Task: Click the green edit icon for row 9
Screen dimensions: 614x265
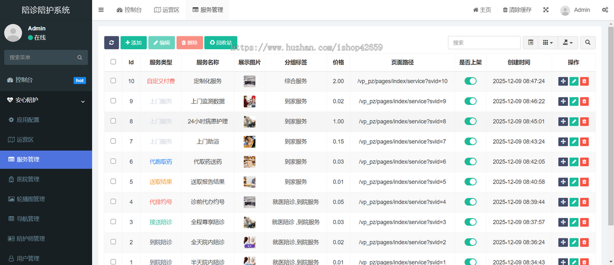Action: (x=574, y=101)
